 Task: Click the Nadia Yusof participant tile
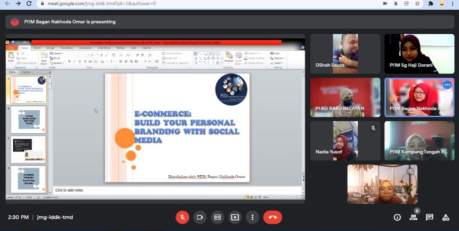pos(345,140)
